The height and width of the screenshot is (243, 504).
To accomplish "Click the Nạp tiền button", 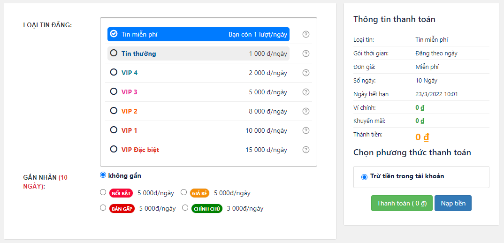I will 453,203.
